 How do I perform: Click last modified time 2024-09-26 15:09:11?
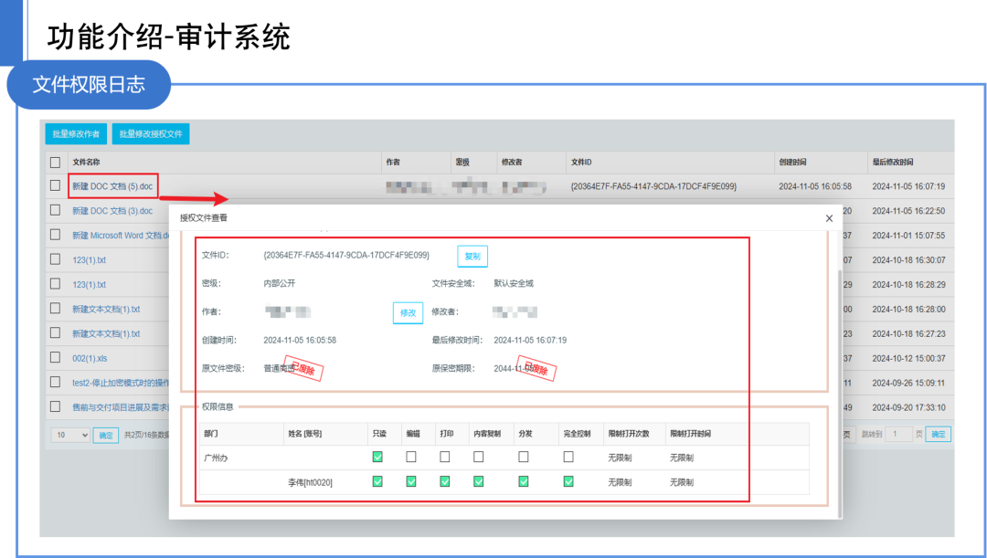(908, 383)
